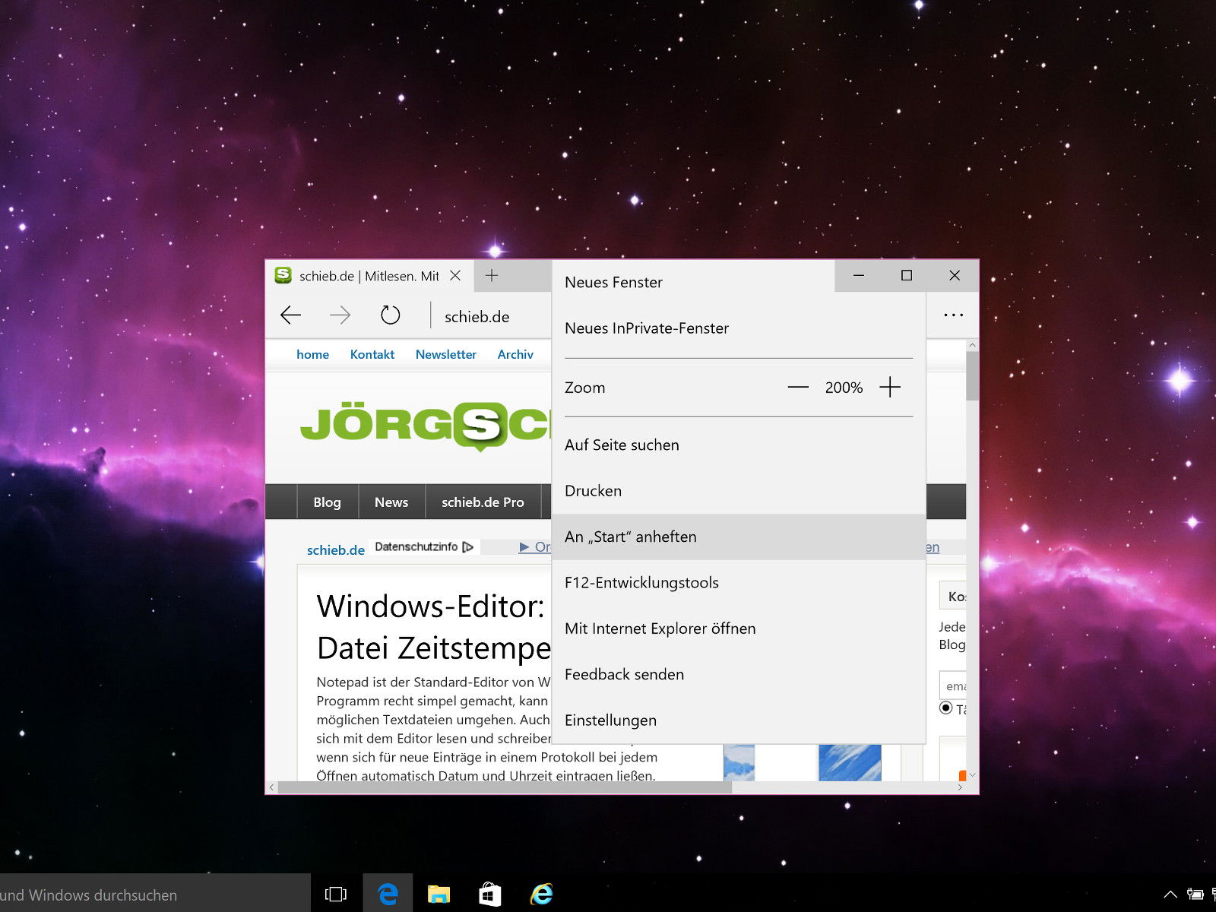This screenshot has height=912, width=1216.
Task: Switch to the News navigation tab
Action: pyautogui.click(x=391, y=502)
